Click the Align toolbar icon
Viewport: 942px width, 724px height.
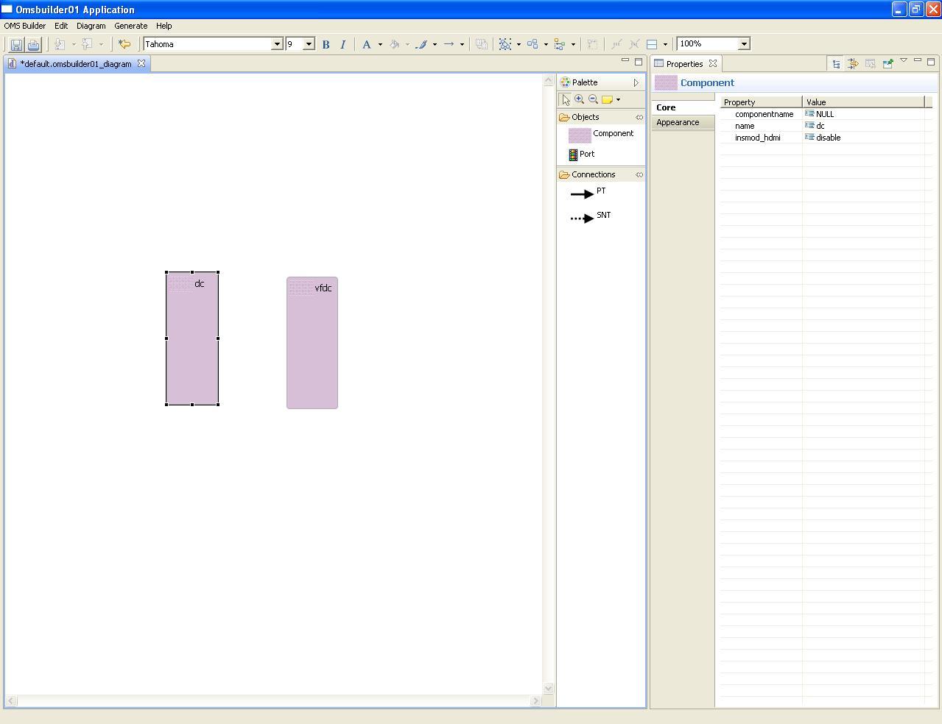[560, 44]
